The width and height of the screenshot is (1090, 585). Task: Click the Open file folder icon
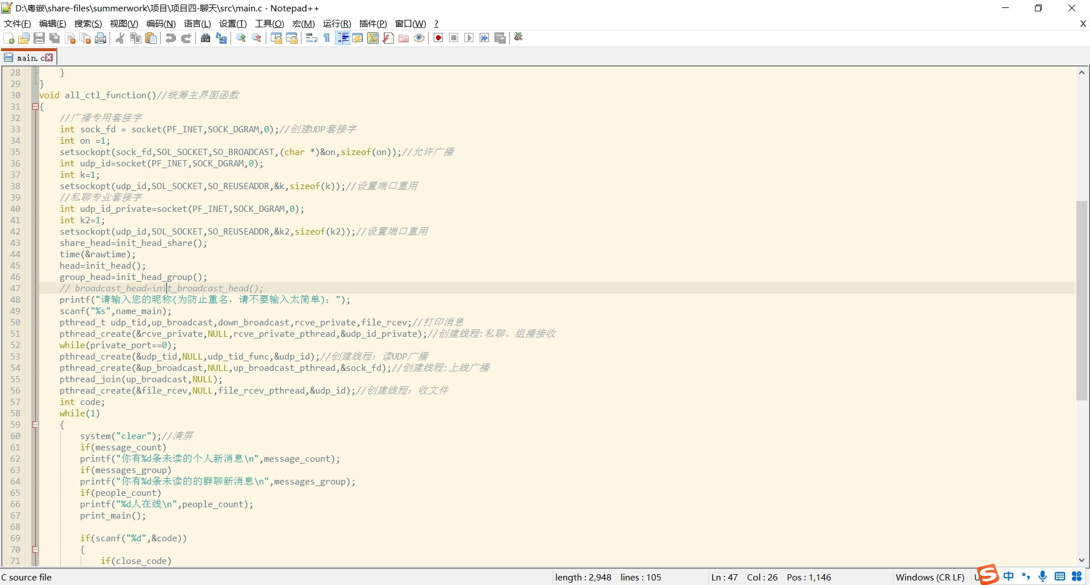point(24,38)
